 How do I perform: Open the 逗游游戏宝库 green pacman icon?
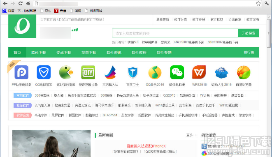point(66,72)
